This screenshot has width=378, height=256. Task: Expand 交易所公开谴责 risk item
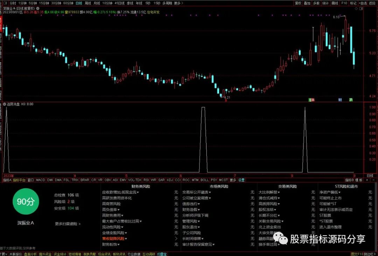(197, 192)
